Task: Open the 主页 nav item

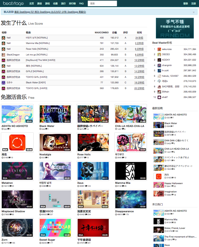Action: [32, 3]
